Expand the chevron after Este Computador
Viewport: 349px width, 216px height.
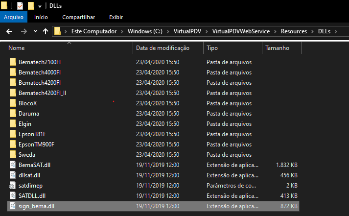click(122, 31)
